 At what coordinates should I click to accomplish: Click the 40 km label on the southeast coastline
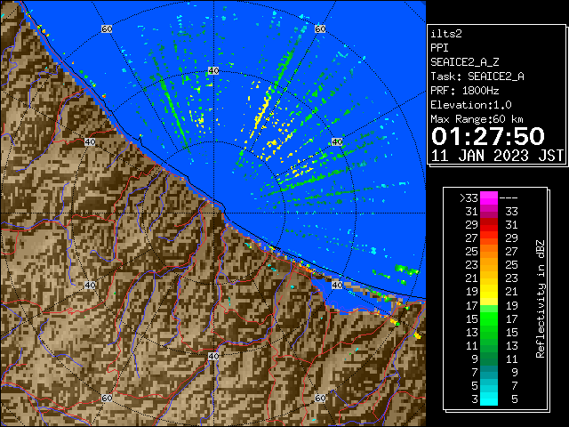[x=337, y=285]
